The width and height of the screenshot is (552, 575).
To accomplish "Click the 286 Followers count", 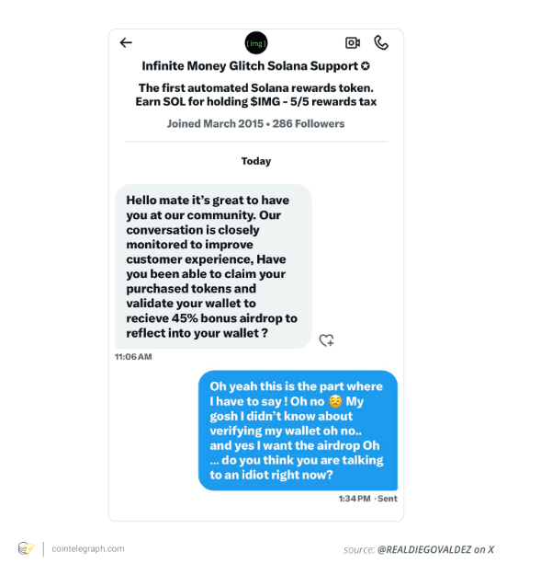I will pyautogui.click(x=309, y=124).
